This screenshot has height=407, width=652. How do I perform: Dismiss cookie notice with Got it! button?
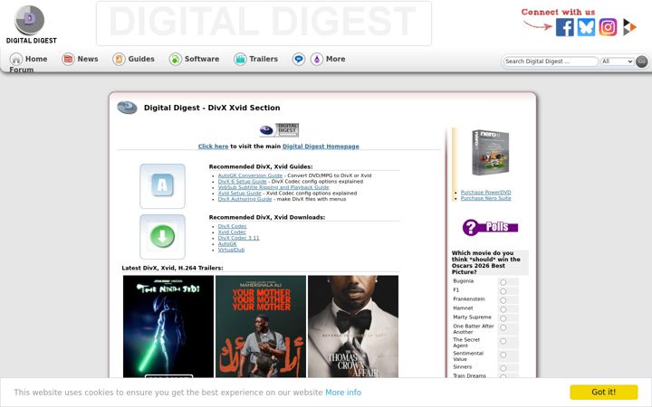pos(603,392)
